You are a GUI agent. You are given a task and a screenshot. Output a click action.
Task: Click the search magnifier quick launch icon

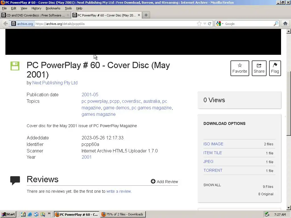tap(43, 215)
